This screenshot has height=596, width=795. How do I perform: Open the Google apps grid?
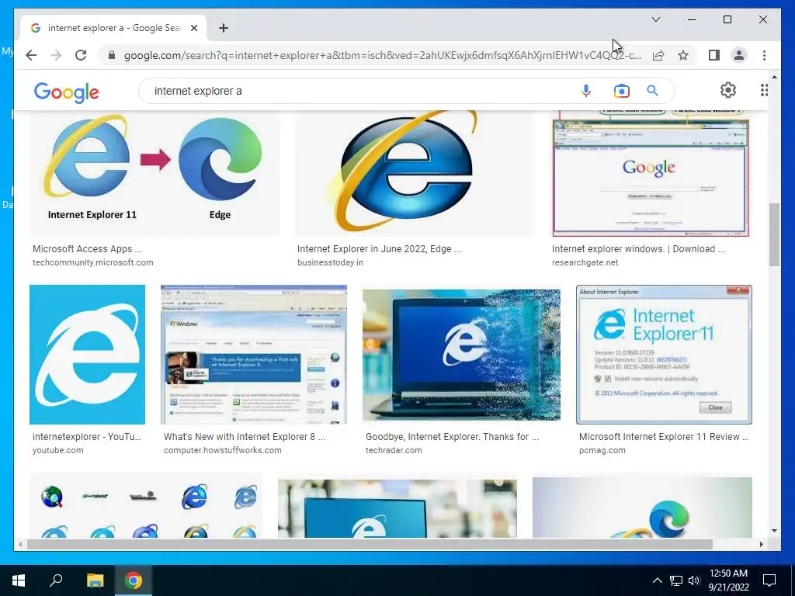point(764,90)
